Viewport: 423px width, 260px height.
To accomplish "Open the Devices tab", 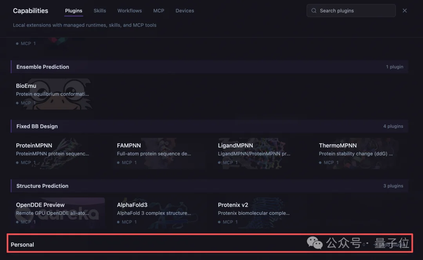I will coord(184,11).
